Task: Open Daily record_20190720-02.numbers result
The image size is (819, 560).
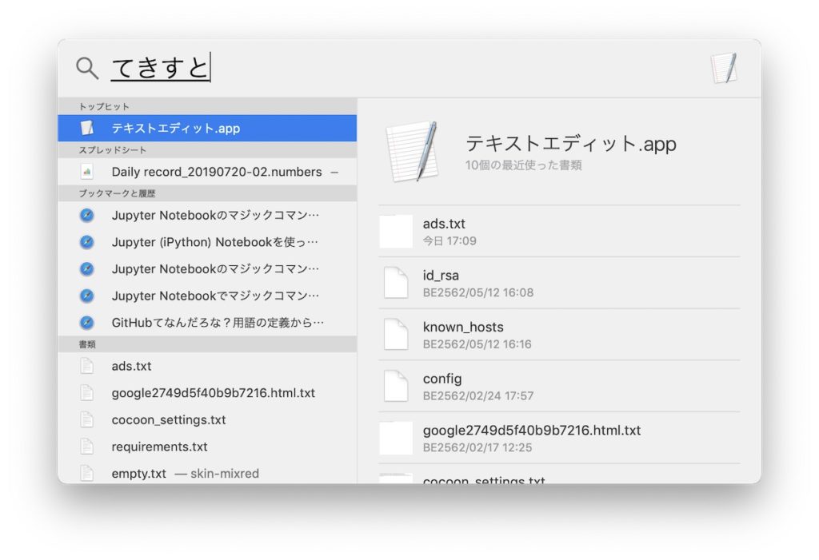Action: point(207,172)
